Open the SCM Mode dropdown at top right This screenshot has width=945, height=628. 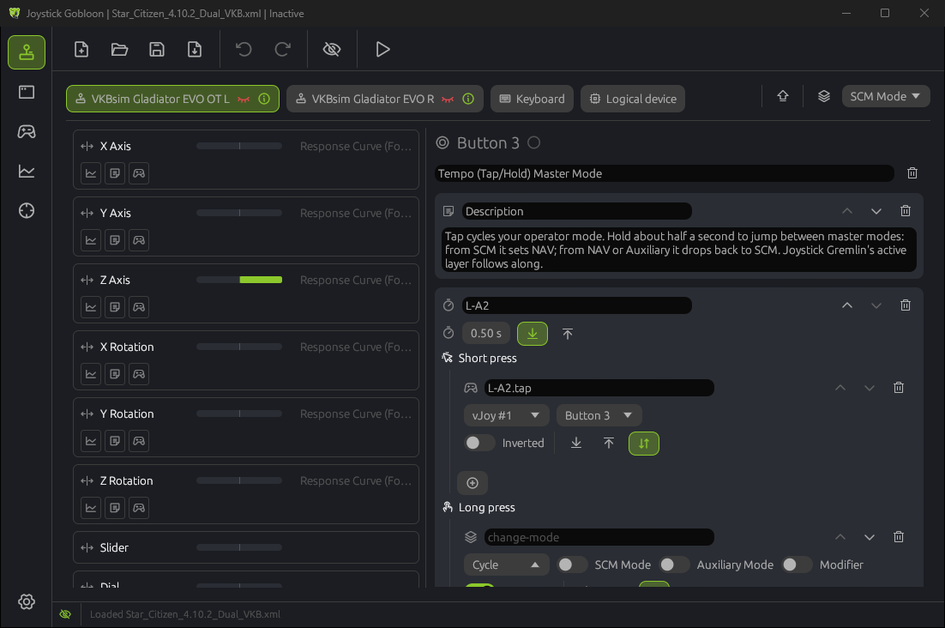click(885, 96)
